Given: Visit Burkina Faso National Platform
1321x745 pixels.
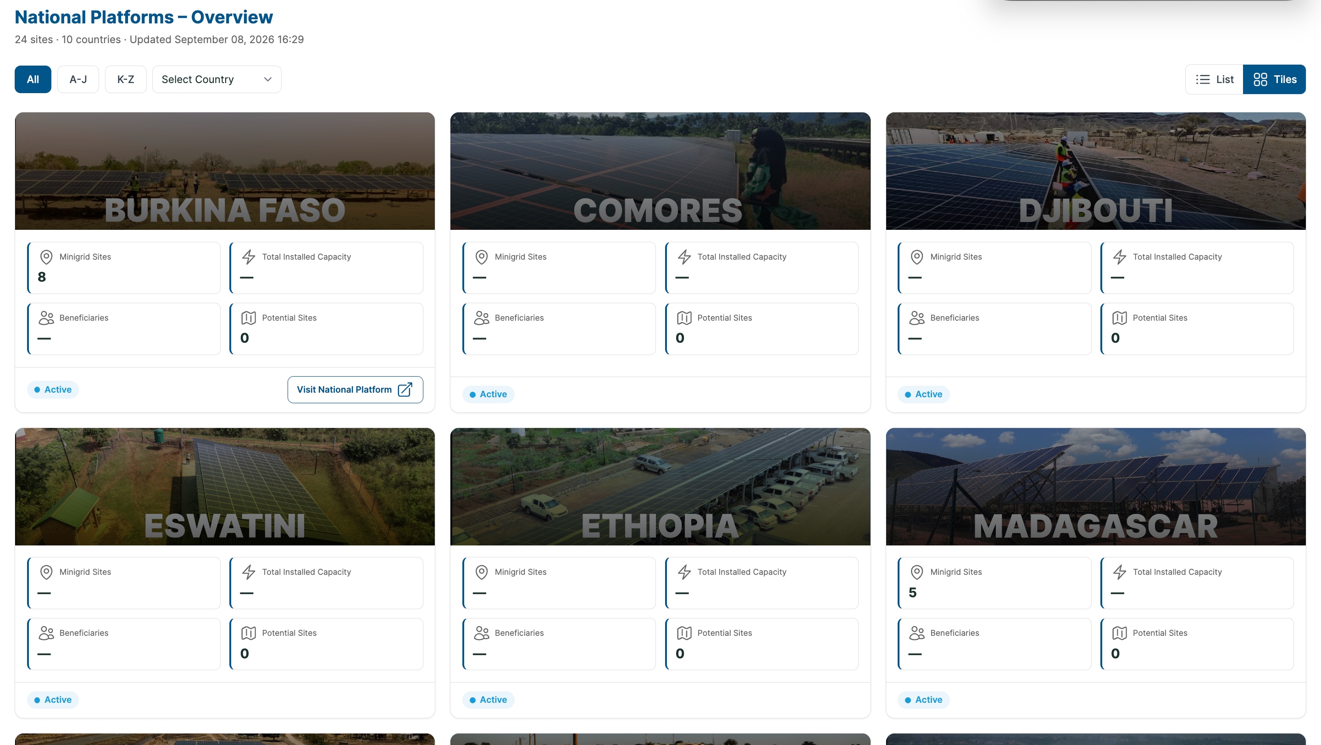Looking at the screenshot, I should click(355, 389).
